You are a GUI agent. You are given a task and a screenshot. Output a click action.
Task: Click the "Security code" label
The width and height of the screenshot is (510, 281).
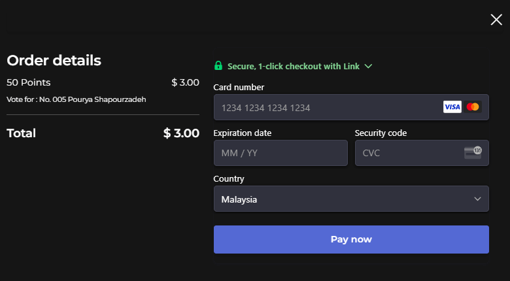pyautogui.click(x=381, y=133)
